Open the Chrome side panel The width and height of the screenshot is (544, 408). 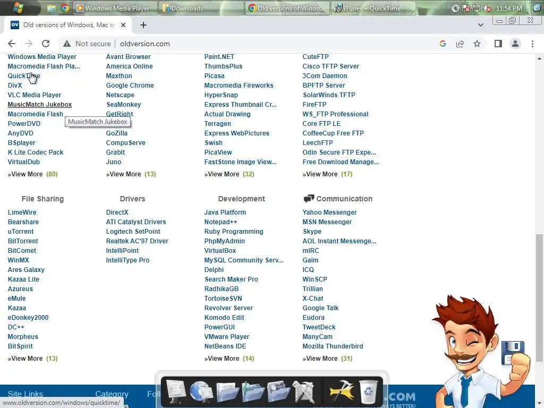click(498, 44)
